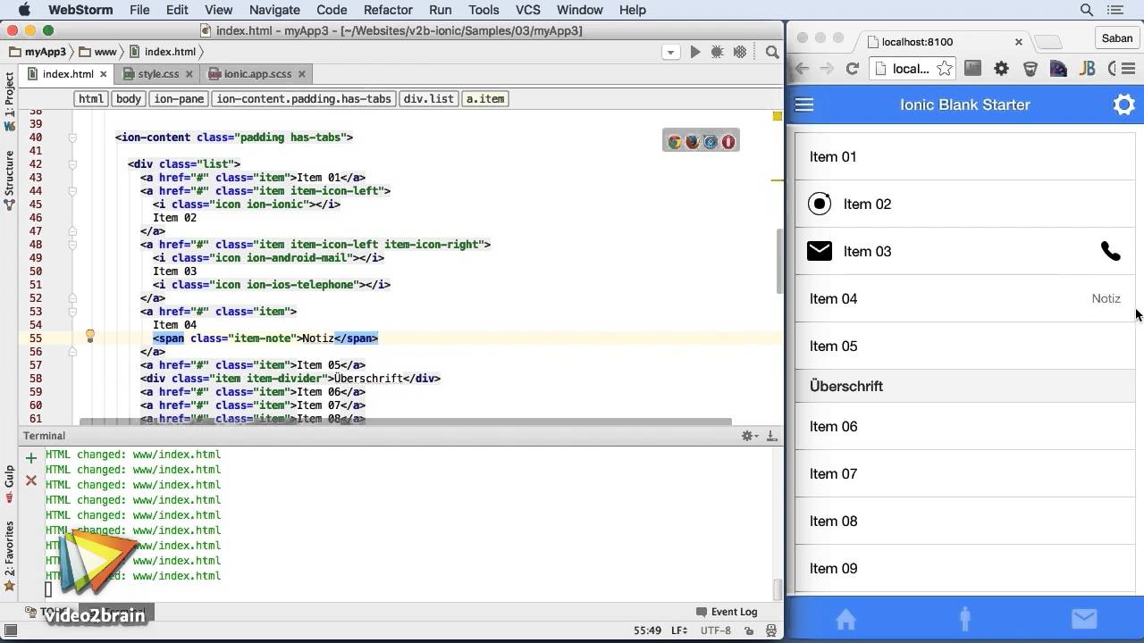
Task: Change LF line separator in status bar
Action: [x=678, y=630]
